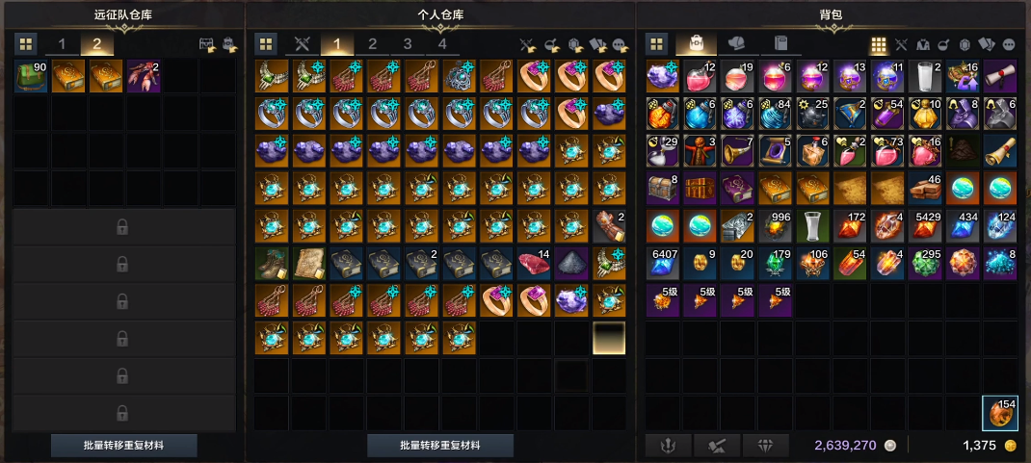Show all items grid filter in inventory
This screenshot has height=463, width=1031.
[x=879, y=44]
